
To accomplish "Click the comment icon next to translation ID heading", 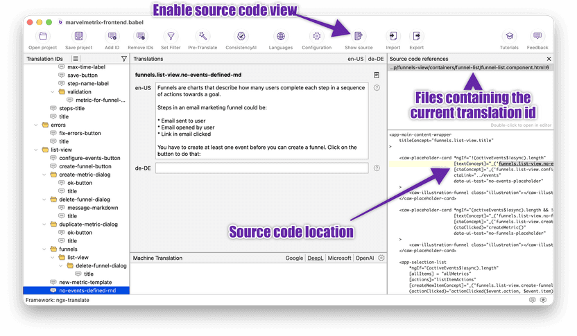I will [377, 75].
